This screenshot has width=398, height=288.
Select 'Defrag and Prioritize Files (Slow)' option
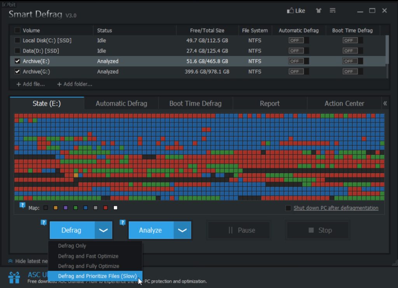97,276
